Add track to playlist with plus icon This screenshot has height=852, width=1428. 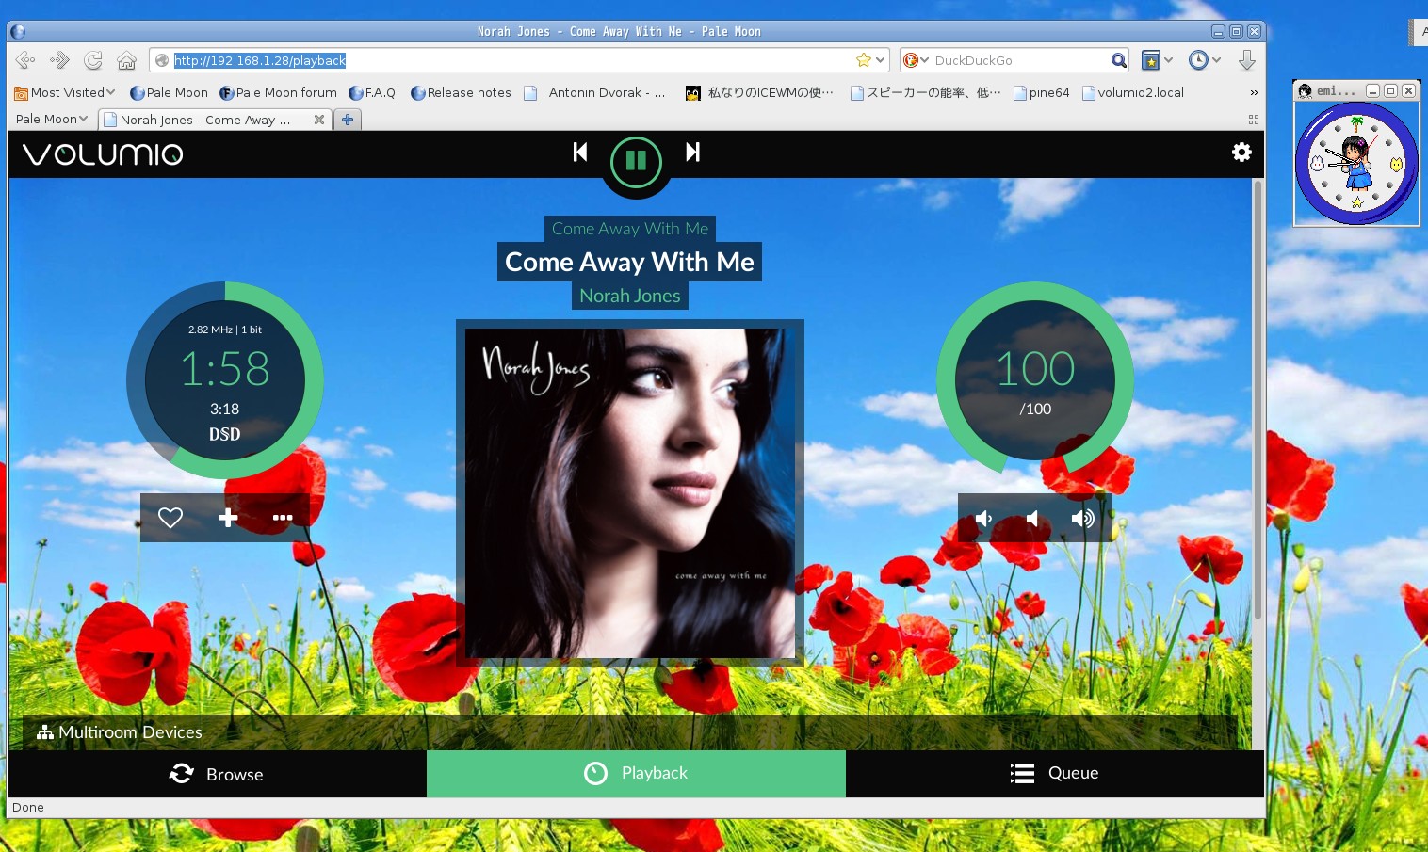(x=227, y=518)
